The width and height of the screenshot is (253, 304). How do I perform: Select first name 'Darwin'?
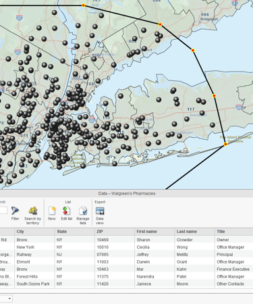(x=143, y=262)
